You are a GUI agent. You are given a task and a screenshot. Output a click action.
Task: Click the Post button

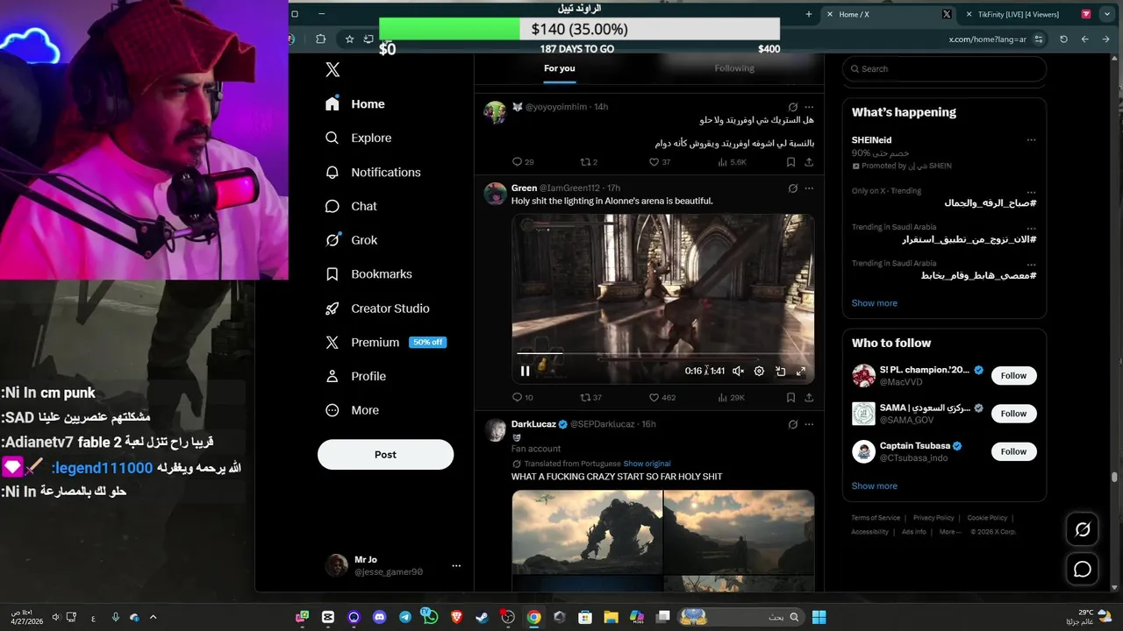click(x=385, y=455)
